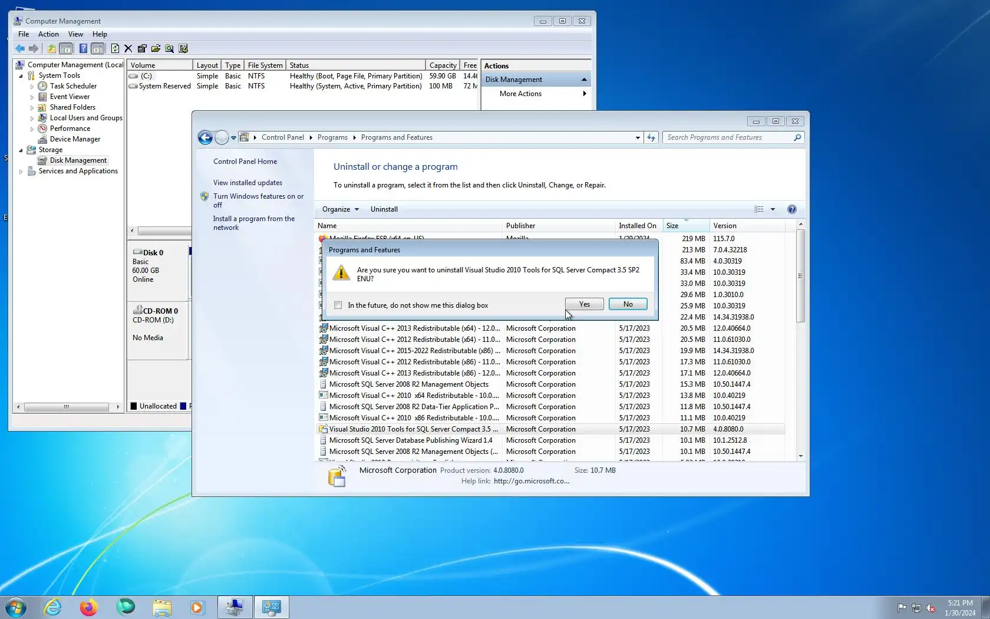Switch to Computer Management taskbar button
This screenshot has width=990, height=619.
pos(235,607)
